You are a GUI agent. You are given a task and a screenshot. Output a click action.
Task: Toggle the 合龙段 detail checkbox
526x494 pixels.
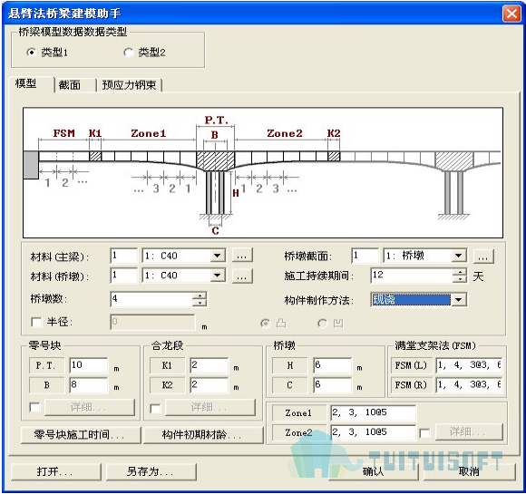pyautogui.click(x=155, y=409)
